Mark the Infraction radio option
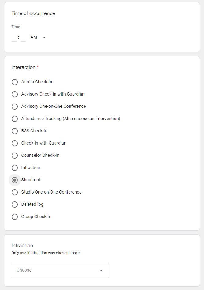Image resolution: width=204 pixels, height=290 pixels. coord(15,168)
